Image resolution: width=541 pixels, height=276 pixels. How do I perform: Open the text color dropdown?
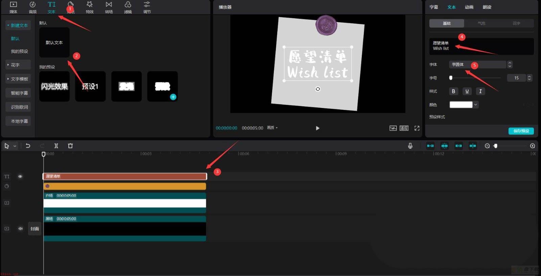[x=476, y=105]
